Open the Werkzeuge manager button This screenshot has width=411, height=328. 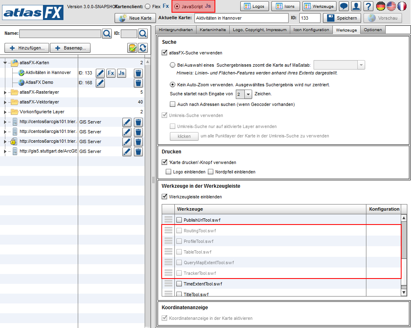tap(319, 6)
